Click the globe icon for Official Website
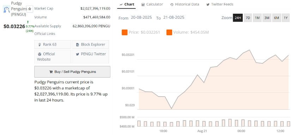This screenshot has width=291, height=135. pos(40,54)
